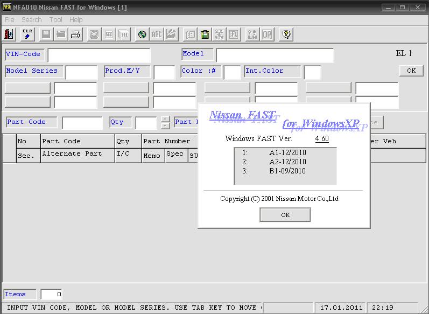Viewport: 429px width, 314px height.
Task: Click the date 17.01.2011 in status bar
Action: click(341, 308)
